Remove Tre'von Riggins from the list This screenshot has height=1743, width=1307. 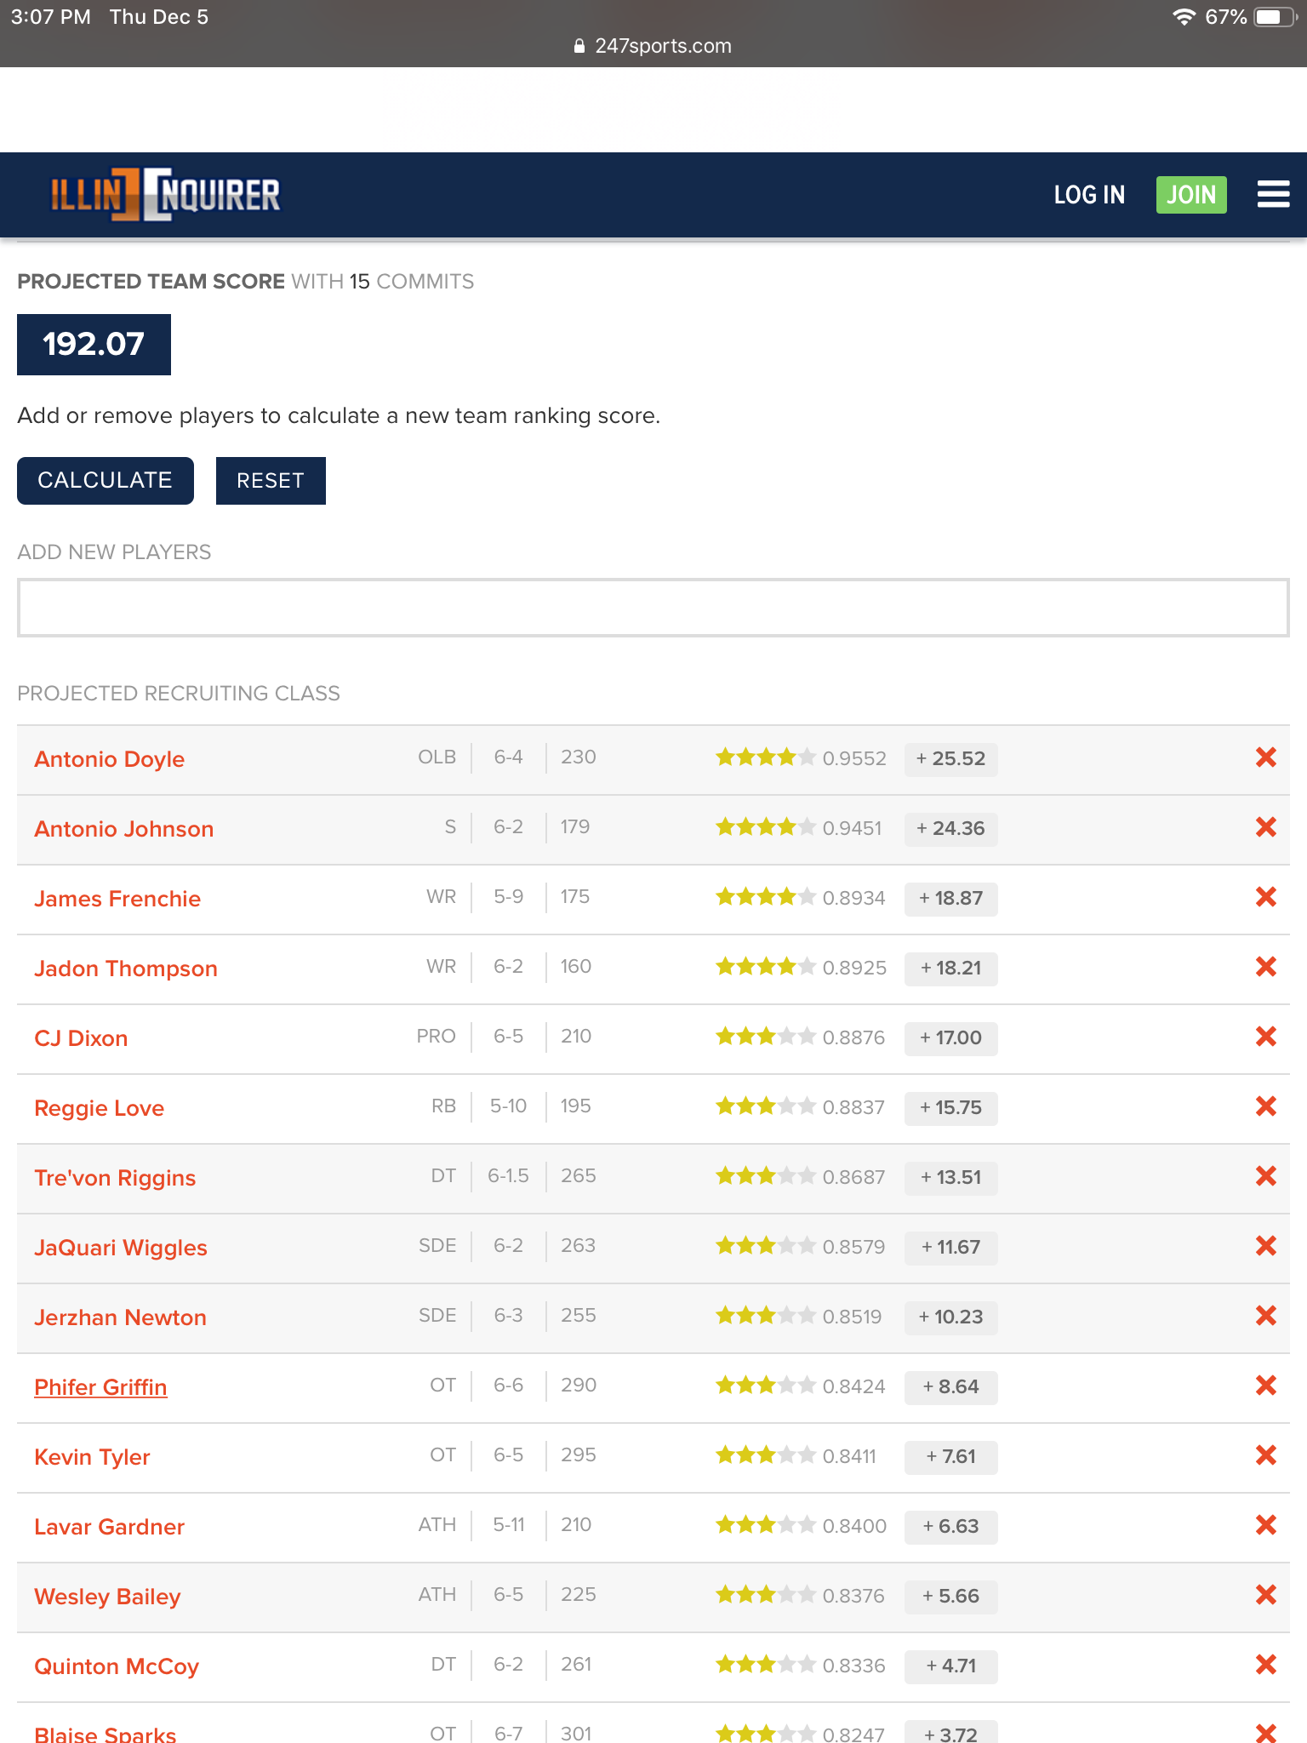pos(1265,1176)
